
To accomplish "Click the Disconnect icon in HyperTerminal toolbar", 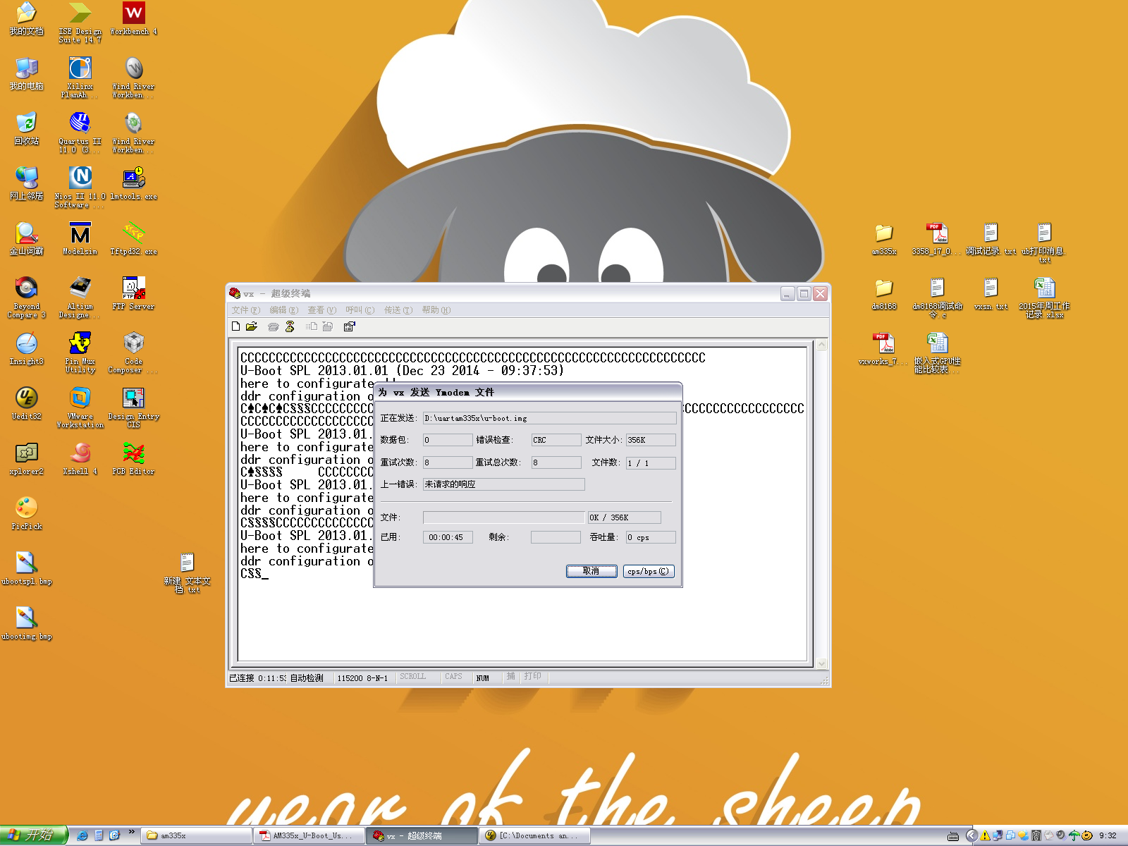I will (290, 326).
